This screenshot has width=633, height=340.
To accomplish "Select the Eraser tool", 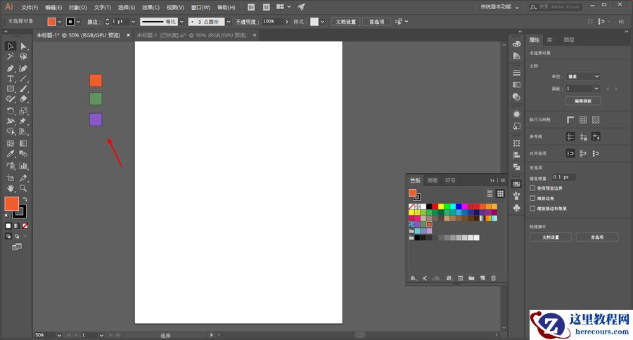I will [23, 99].
